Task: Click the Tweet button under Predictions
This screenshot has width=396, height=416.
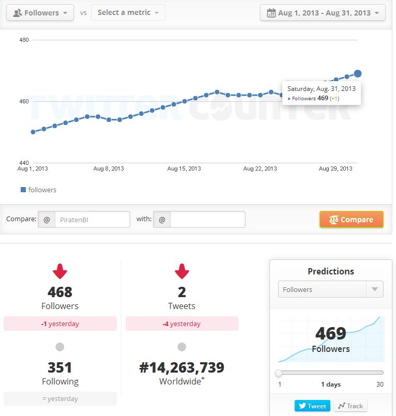Action: 312,406
